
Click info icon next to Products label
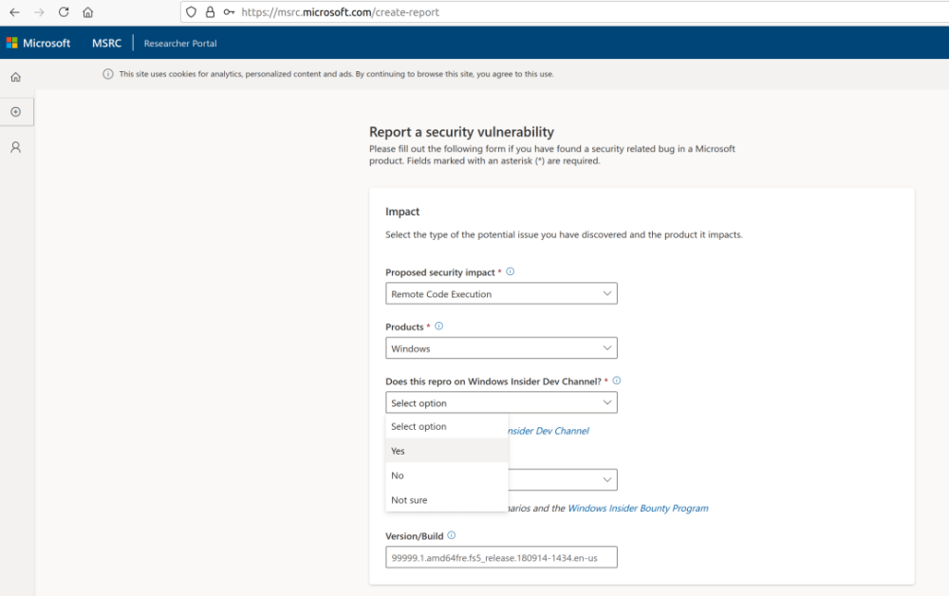438,326
